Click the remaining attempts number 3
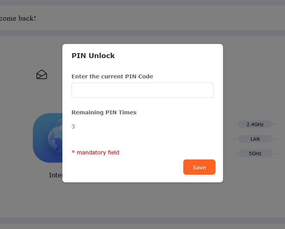 click(x=73, y=127)
